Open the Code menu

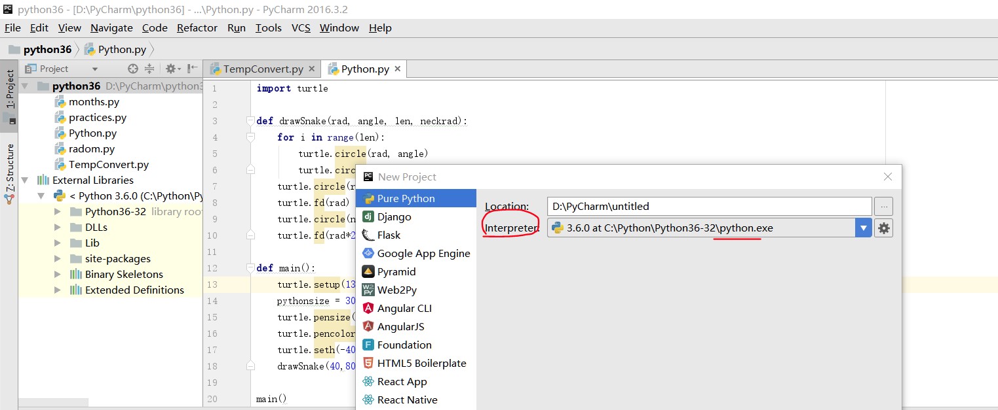click(x=155, y=27)
